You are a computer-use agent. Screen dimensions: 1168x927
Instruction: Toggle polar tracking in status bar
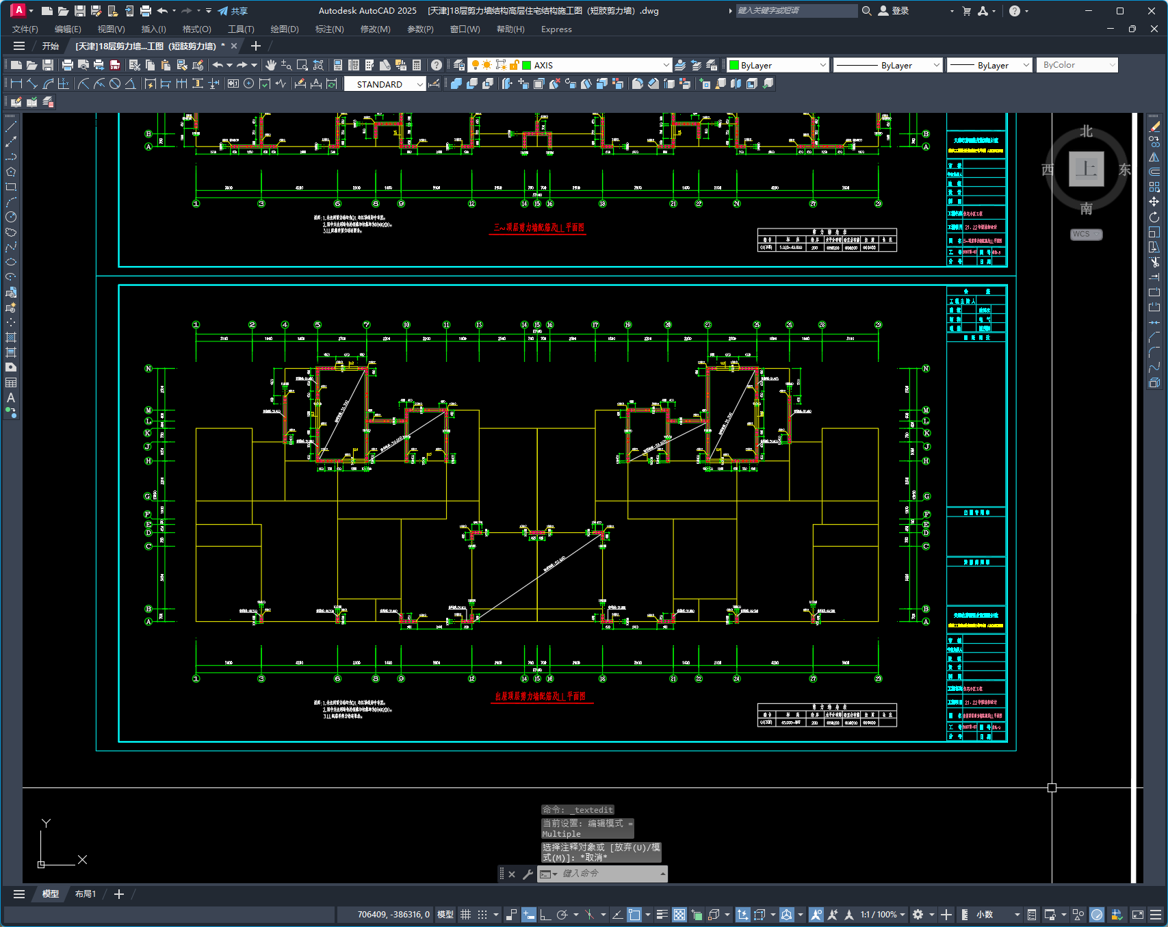(x=562, y=915)
